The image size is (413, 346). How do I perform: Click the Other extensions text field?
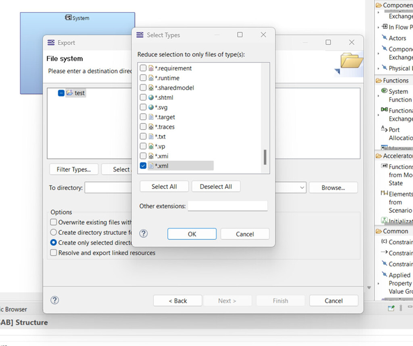[227, 206]
